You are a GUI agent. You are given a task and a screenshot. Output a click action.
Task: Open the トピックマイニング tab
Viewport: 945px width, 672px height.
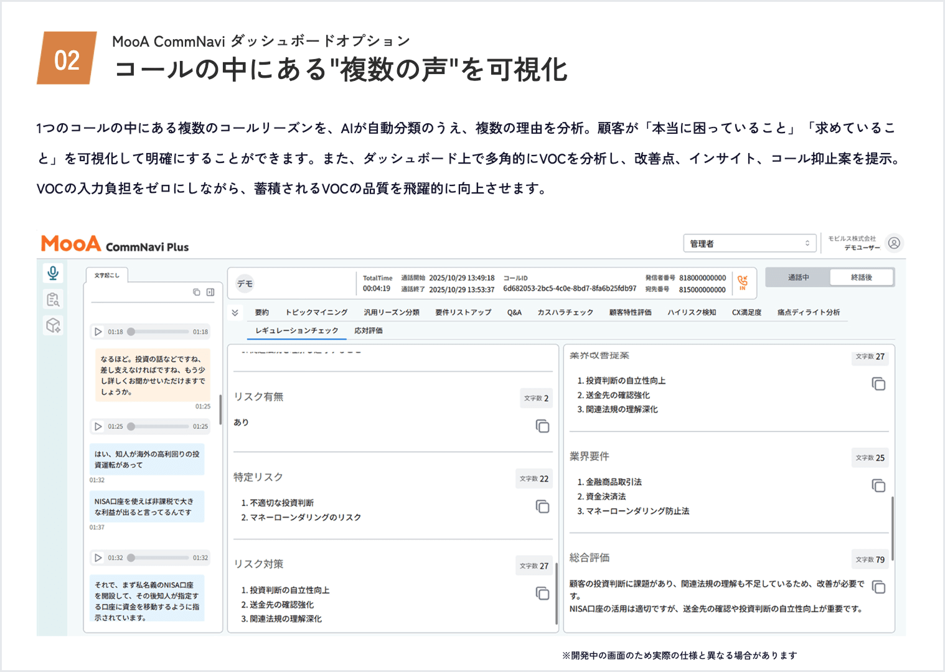coord(316,312)
